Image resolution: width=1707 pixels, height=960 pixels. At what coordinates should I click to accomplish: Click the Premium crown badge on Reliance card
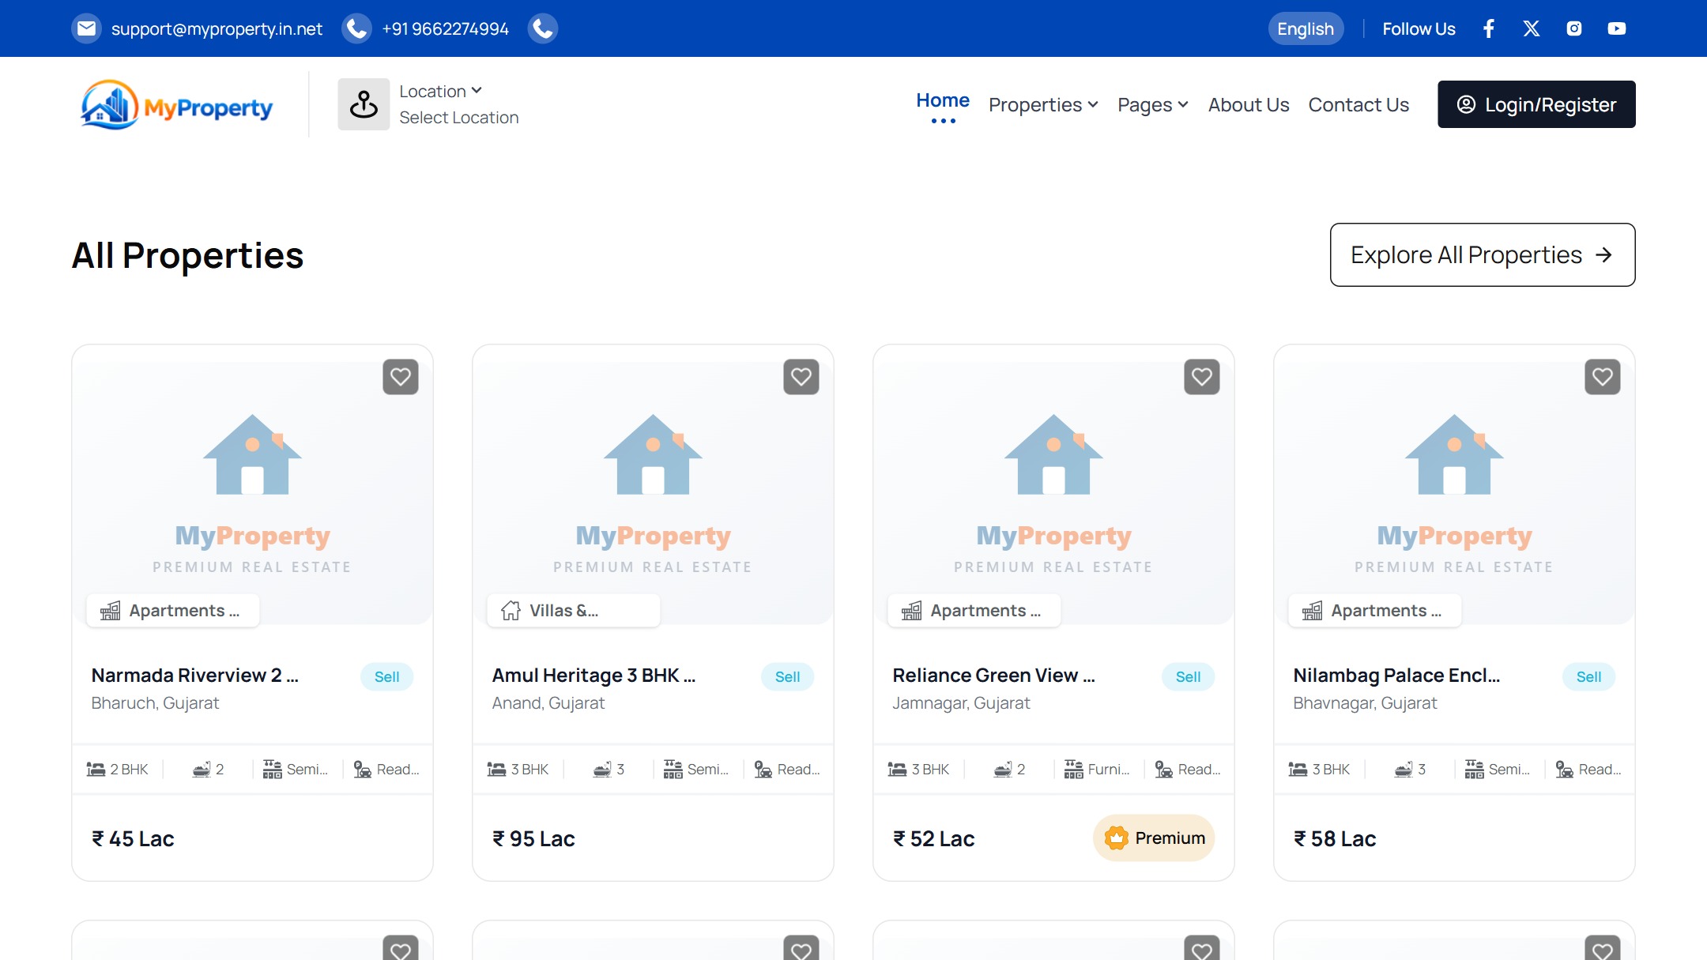(x=1154, y=838)
